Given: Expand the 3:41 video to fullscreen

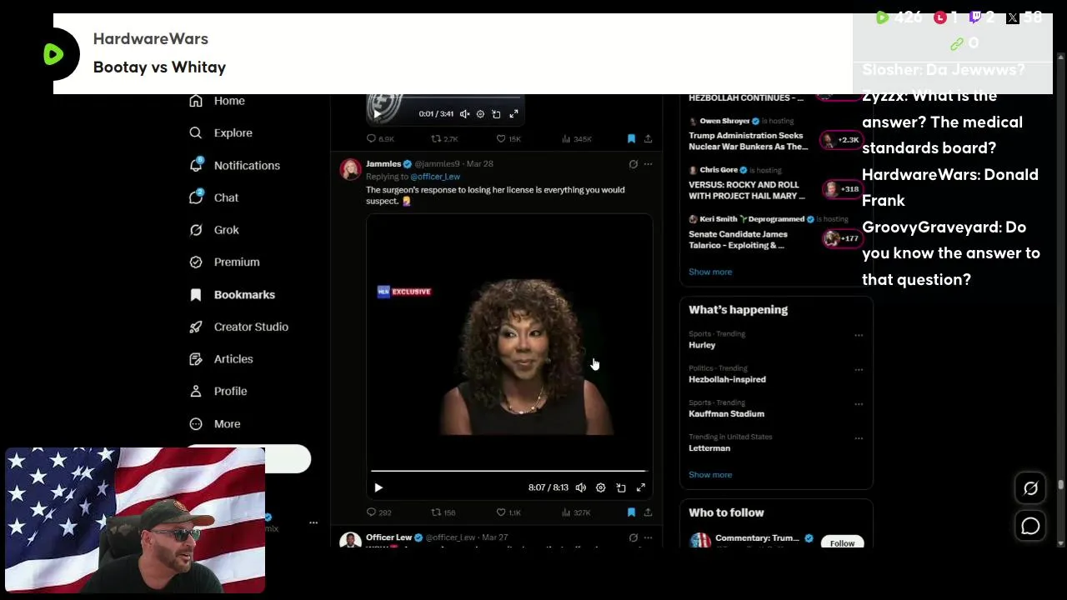Looking at the screenshot, I should tap(514, 114).
